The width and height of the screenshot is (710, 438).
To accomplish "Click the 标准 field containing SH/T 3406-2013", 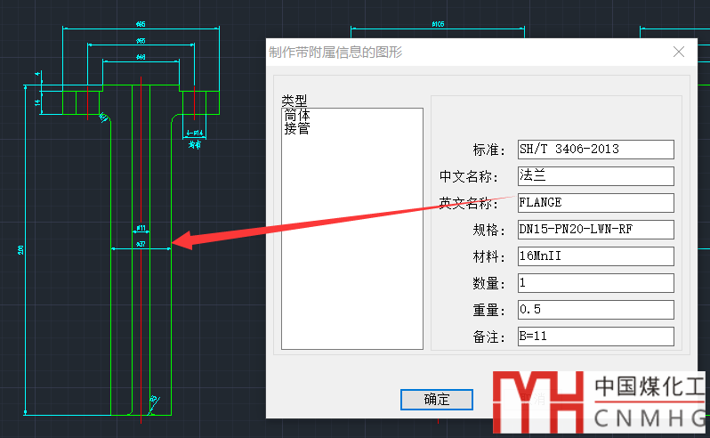I will click(x=595, y=150).
